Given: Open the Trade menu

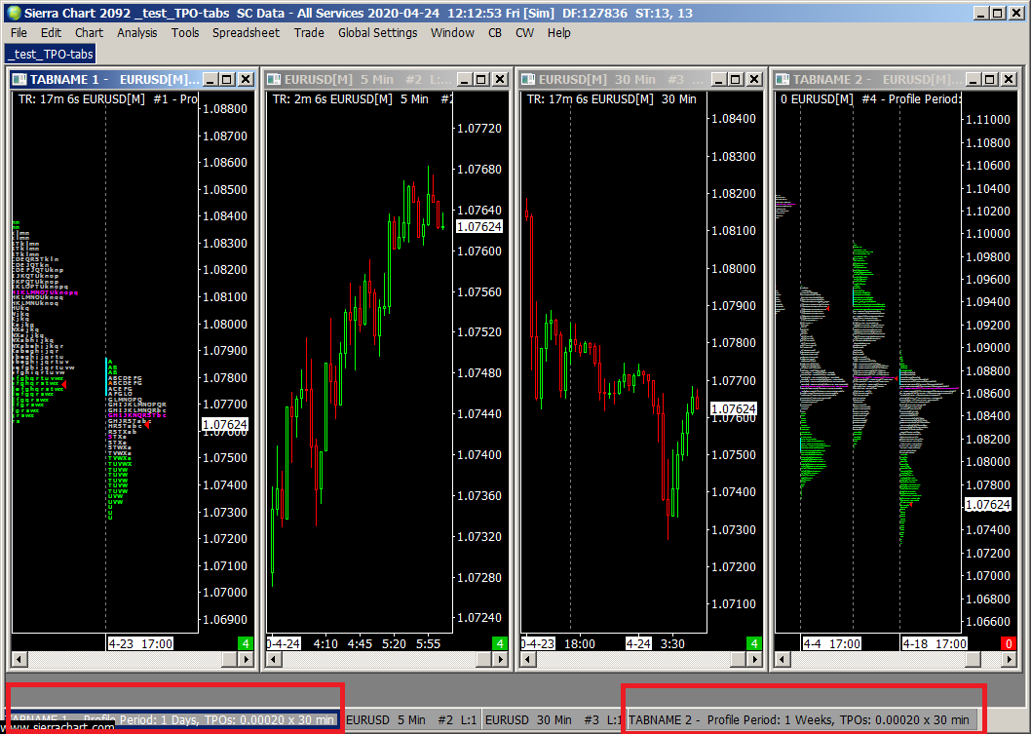Looking at the screenshot, I should (308, 33).
